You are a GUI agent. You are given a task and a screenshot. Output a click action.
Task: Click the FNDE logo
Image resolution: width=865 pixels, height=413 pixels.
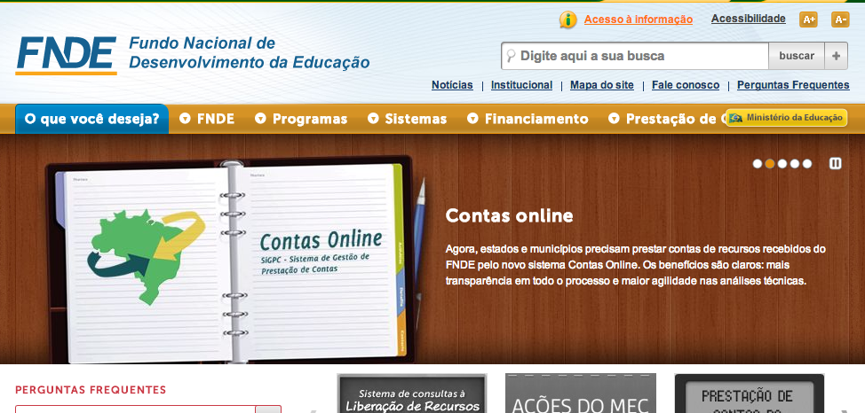pos(67,56)
